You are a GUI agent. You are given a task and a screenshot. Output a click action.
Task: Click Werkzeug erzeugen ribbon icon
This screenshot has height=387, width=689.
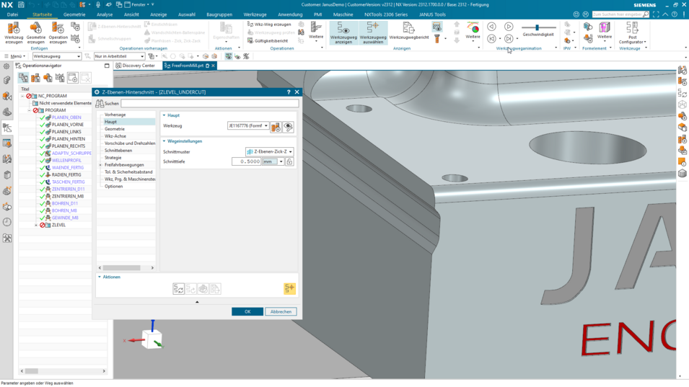(x=14, y=32)
